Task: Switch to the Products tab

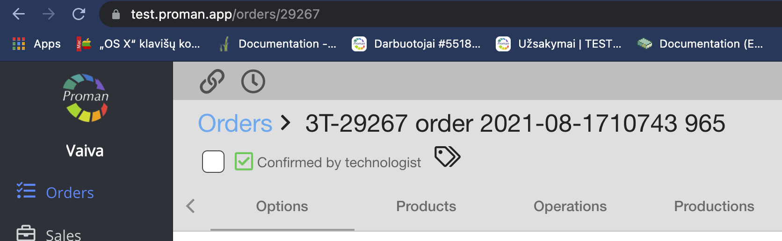Action: coord(426,206)
